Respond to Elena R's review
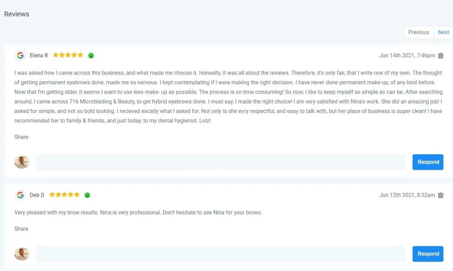The image size is (453, 271). click(428, 162)
